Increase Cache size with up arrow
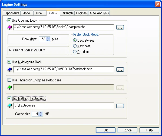 pyautogui.click(x=41, y=113)
